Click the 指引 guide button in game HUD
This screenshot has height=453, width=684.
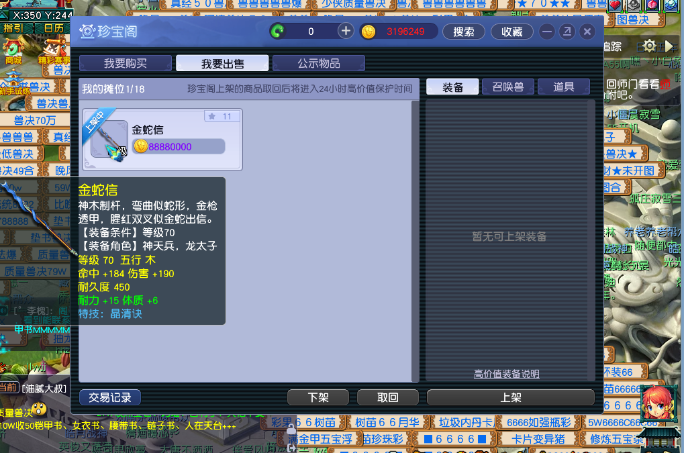[13, 28]
